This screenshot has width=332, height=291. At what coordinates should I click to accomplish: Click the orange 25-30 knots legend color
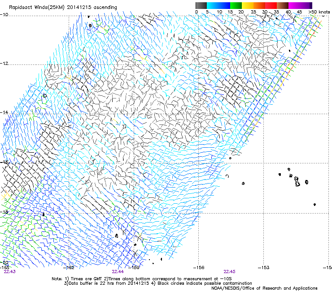tap(259, 5)
